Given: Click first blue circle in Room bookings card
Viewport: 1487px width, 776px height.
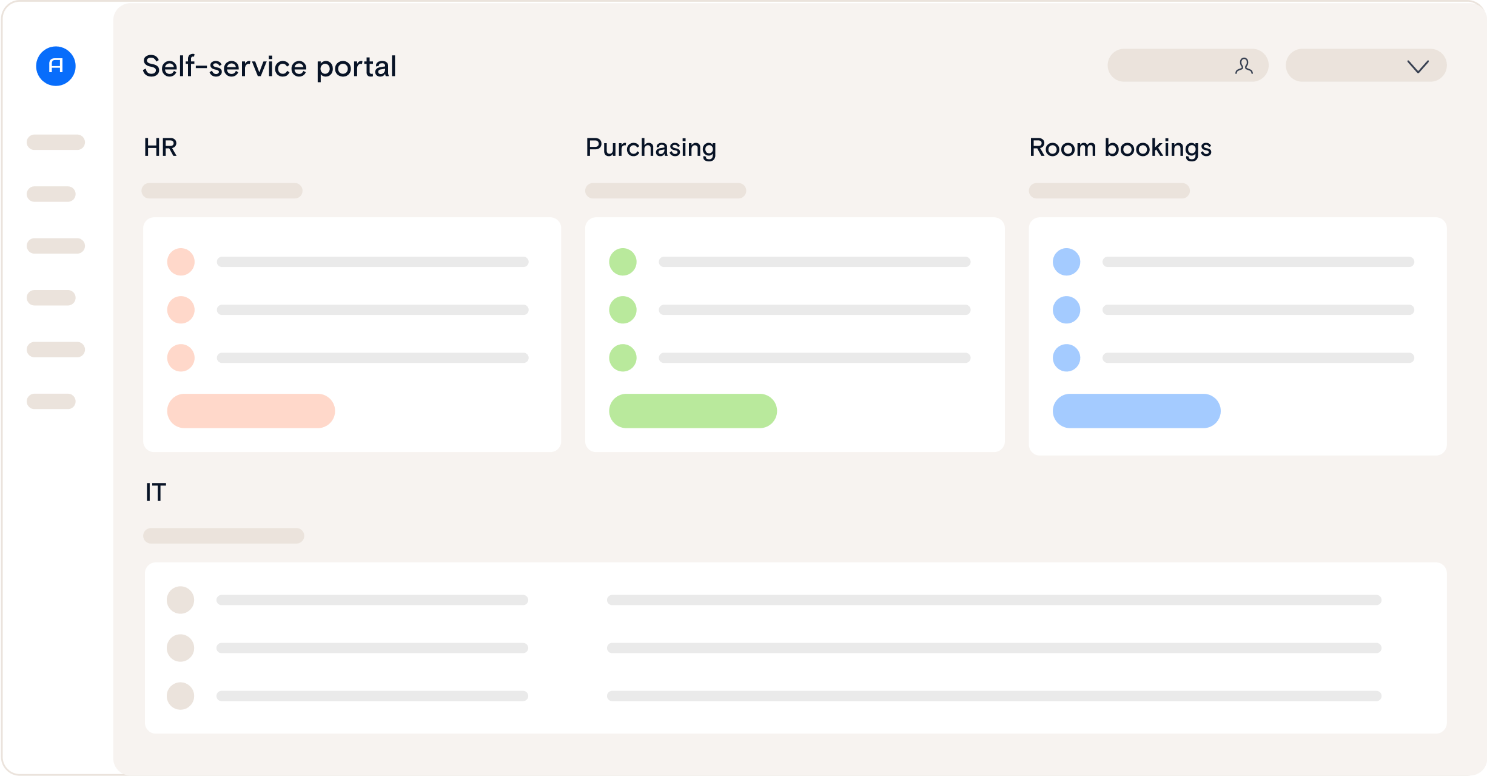Looking at the screenshot, I should [x=1067, y=262].
